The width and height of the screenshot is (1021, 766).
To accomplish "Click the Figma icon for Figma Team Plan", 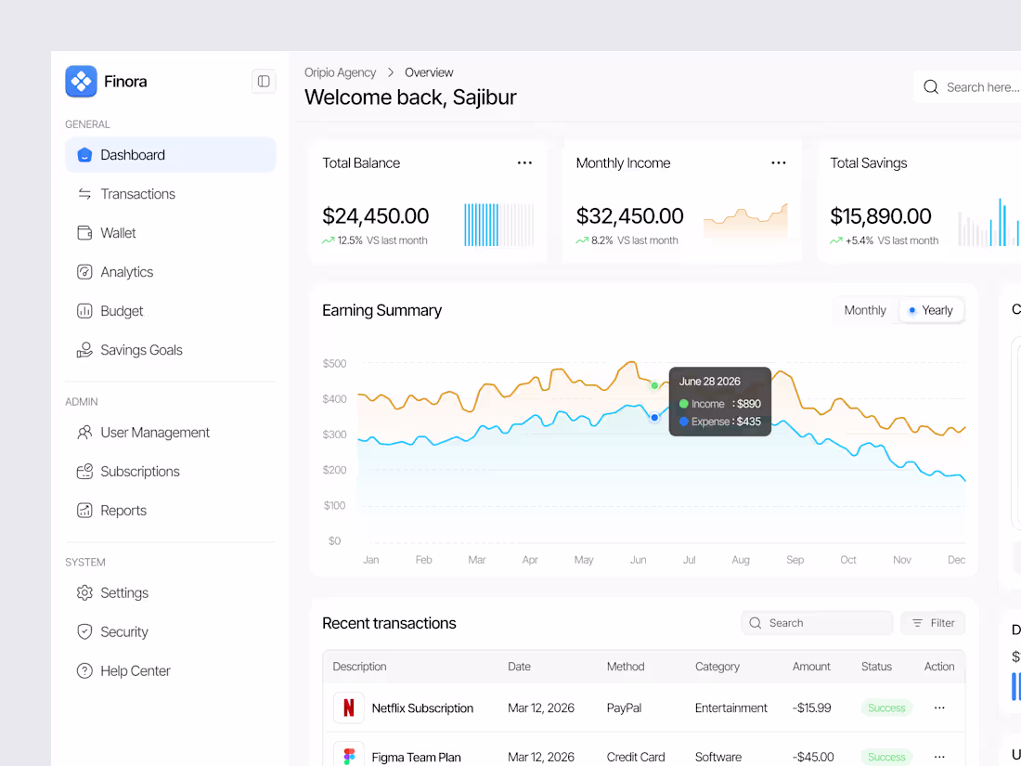I will coord(347,756).
